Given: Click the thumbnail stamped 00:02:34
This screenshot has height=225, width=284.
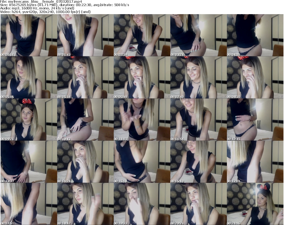Looking at the screenshot, I should (x=142, y=35).
